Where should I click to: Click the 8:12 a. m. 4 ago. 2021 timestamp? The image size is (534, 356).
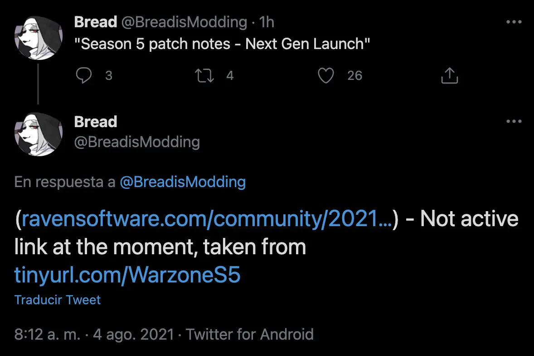tap(94, 334)
